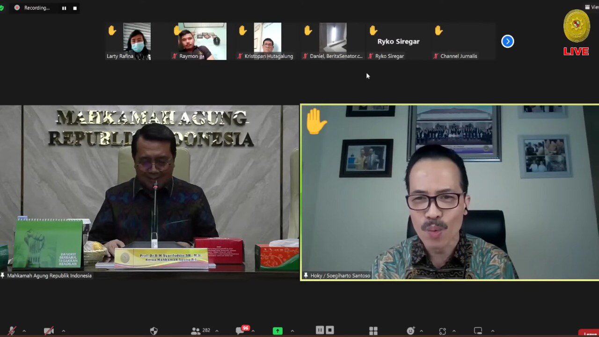This screenshot has height=337, width=599.
Task: Open the video settings chevron
Action: 62,330
